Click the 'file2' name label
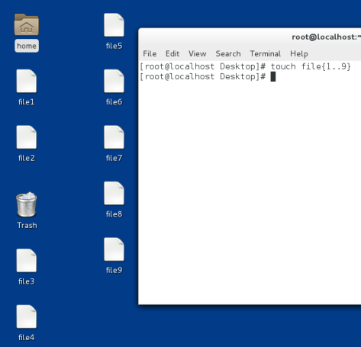The height and width of the screenshot is (347, 361). click(27, 158)
